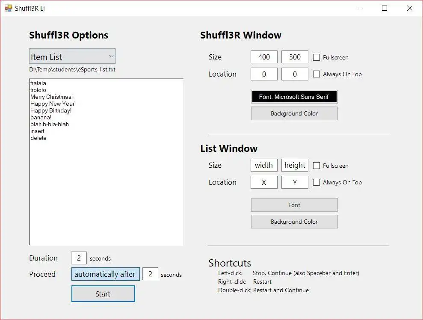
Task: Select the 'delete' line in item list
Action: pos(38,138)
